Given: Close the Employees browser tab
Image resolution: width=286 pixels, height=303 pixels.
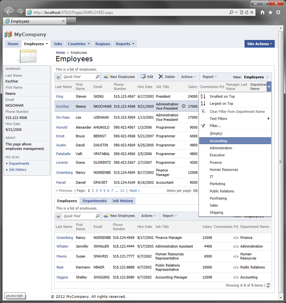Looking at the screenshot, I should tap(63, 21).
